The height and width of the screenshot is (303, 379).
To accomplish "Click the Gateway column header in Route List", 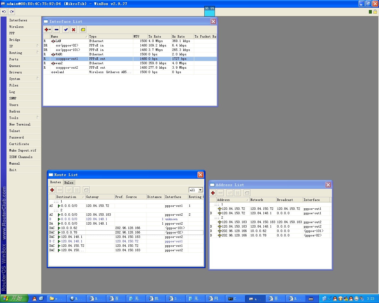I will click(100, 197).
